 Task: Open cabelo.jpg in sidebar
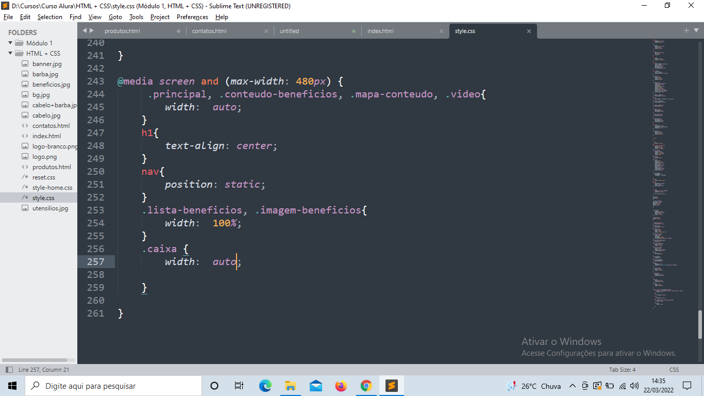tap(46, 115)
